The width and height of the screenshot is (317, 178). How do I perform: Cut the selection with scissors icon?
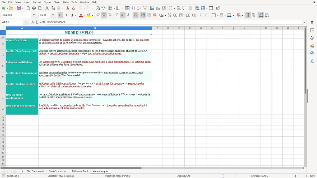coord(47,8)
